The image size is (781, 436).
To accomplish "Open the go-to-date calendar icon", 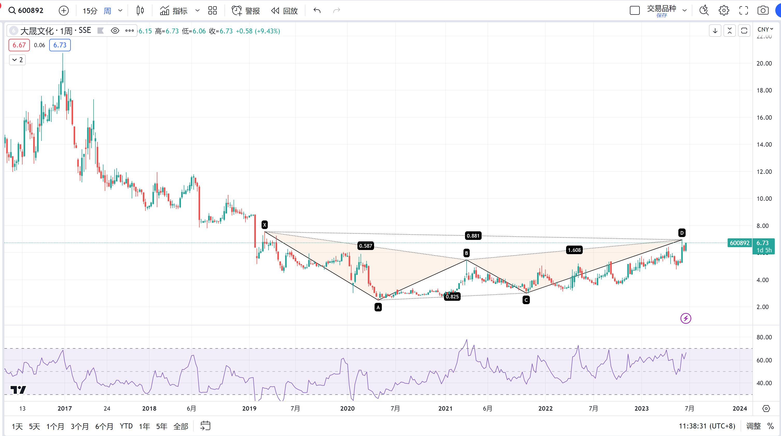I will (x=205, y=426).
